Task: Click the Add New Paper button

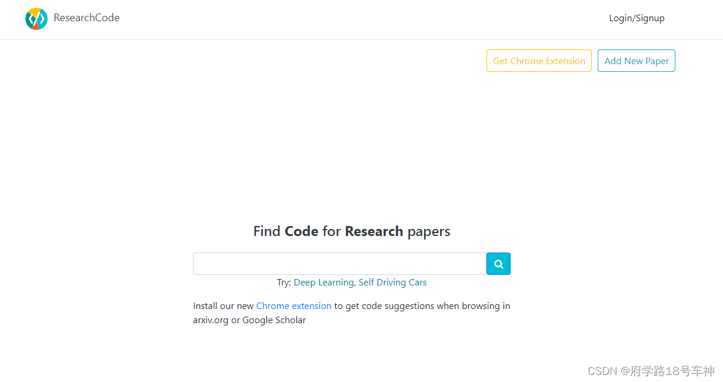Action: (637, 61)
